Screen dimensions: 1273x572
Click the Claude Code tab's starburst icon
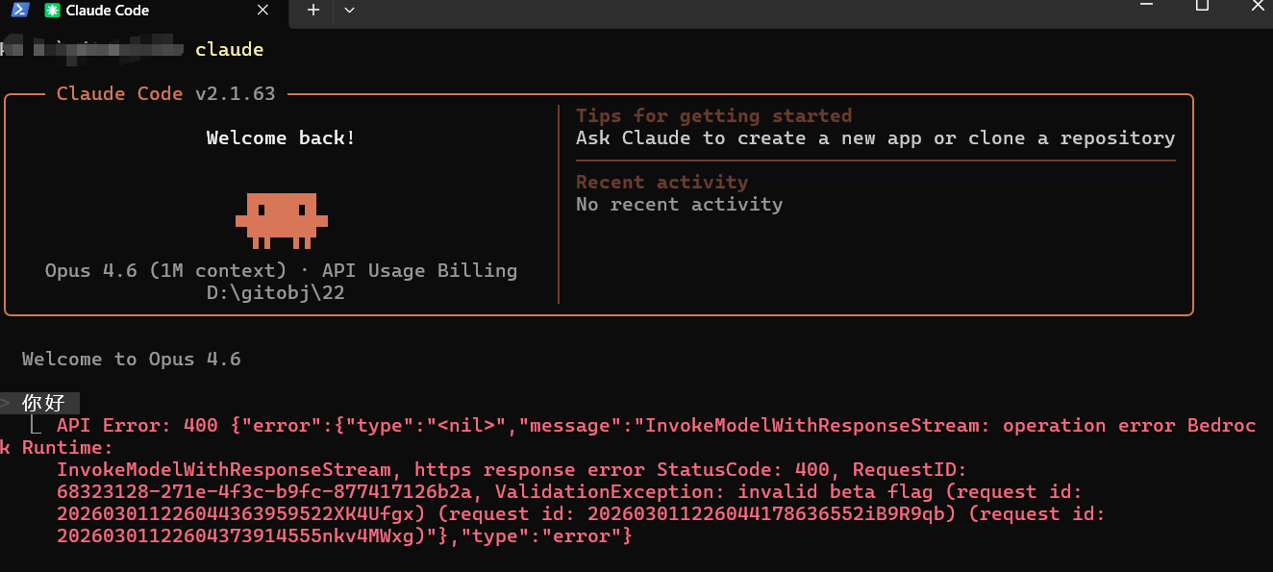(51, 11)
